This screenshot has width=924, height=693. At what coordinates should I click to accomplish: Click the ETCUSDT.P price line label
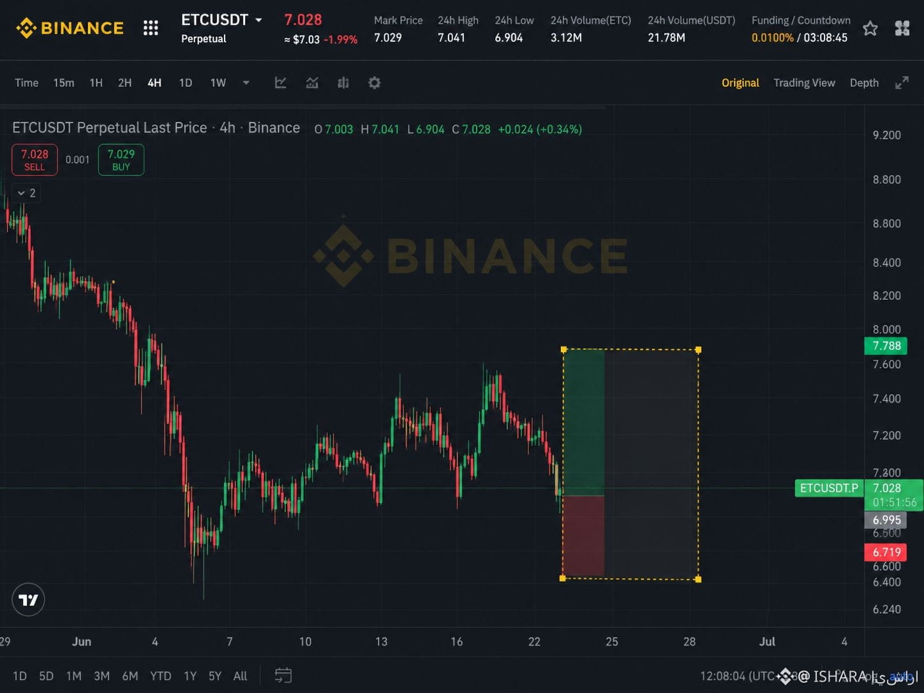click(x=829, y=488)
